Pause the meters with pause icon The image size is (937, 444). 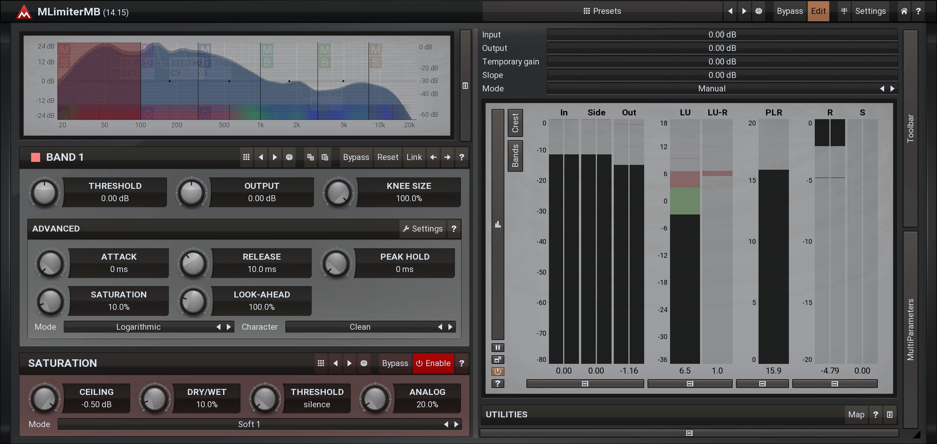(498, 347)
